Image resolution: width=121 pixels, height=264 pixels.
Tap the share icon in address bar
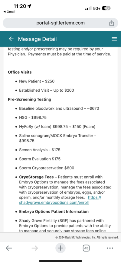[x=112, y=23]
